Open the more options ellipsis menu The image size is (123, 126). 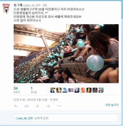tap(59, 106)
